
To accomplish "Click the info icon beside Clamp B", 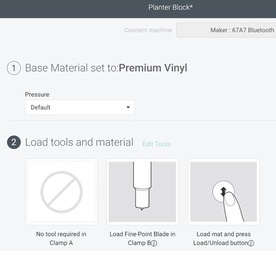I will point(154,244).
